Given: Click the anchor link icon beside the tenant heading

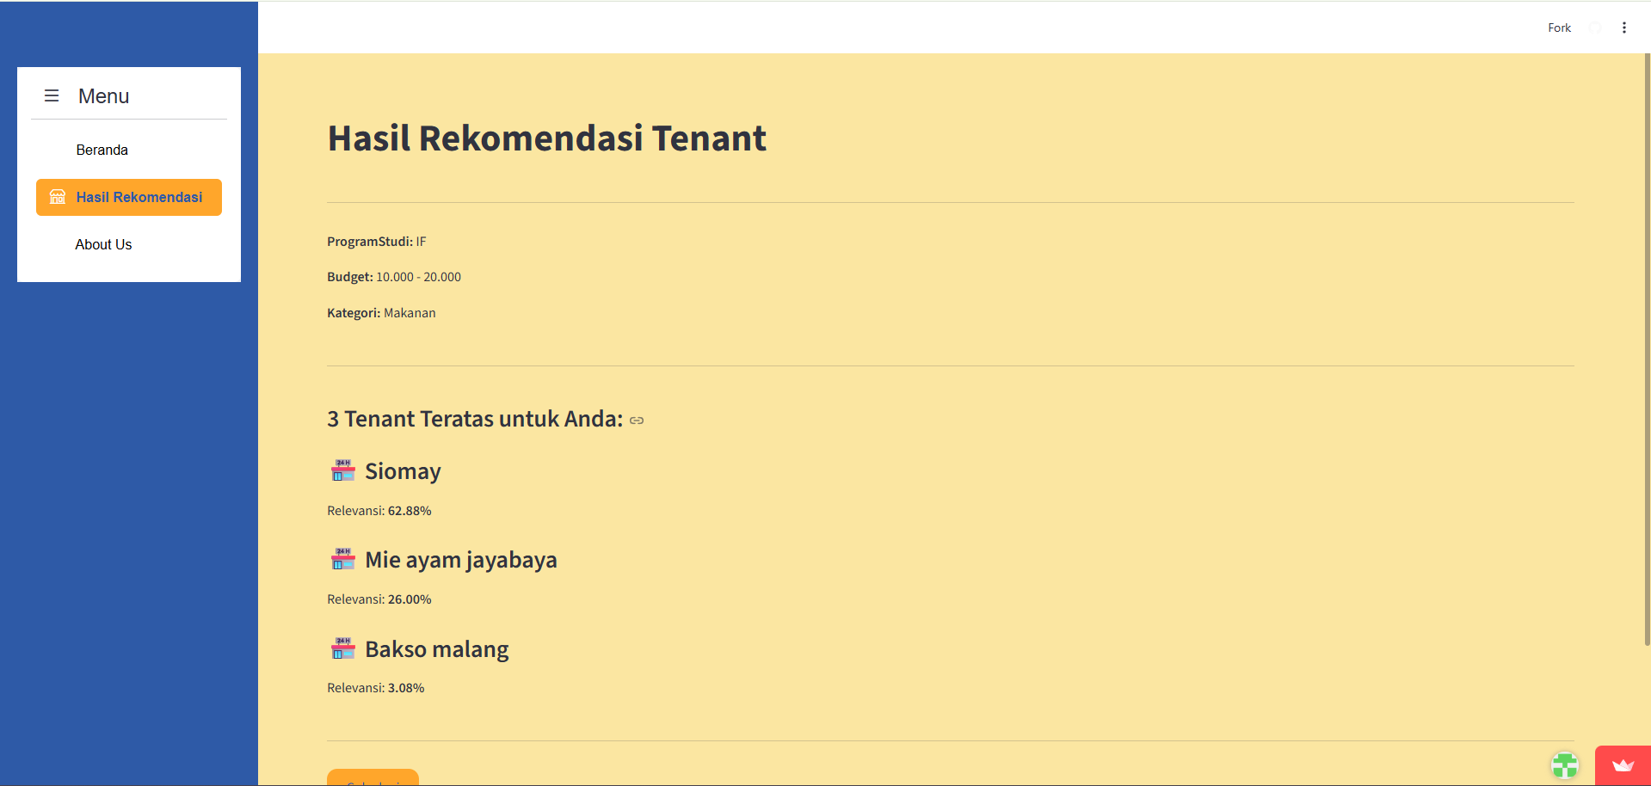Looking at the screenshot, I should [x=637, y=421].
